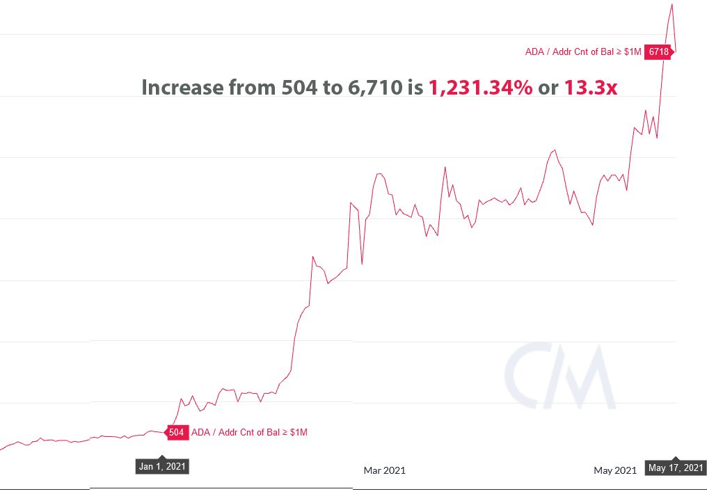Click the 13.3x highlighted text

pyautogui.click(x=591, y=87)
